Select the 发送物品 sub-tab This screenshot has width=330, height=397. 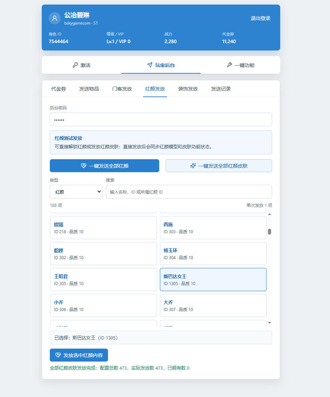[89, 89]
